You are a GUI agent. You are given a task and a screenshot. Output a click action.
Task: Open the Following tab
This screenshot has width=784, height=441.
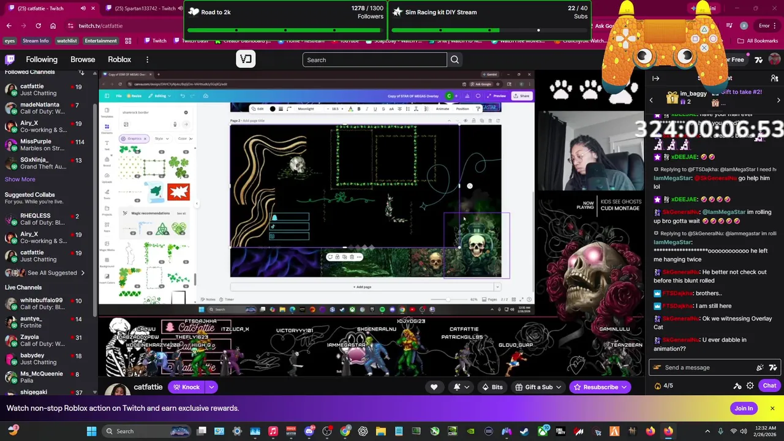(42, 59)
